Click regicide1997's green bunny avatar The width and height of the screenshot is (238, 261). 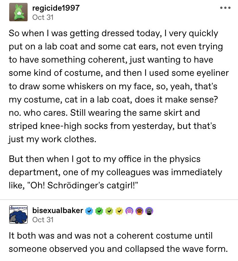(x=18, y=12)
